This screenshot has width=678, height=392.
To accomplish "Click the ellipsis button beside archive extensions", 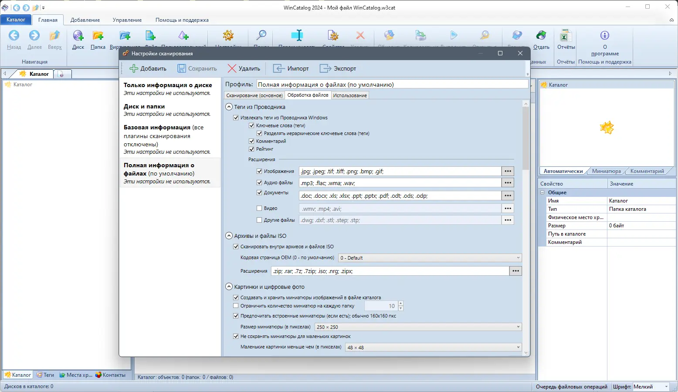I will pyautogui.click(x=515, y=271).
